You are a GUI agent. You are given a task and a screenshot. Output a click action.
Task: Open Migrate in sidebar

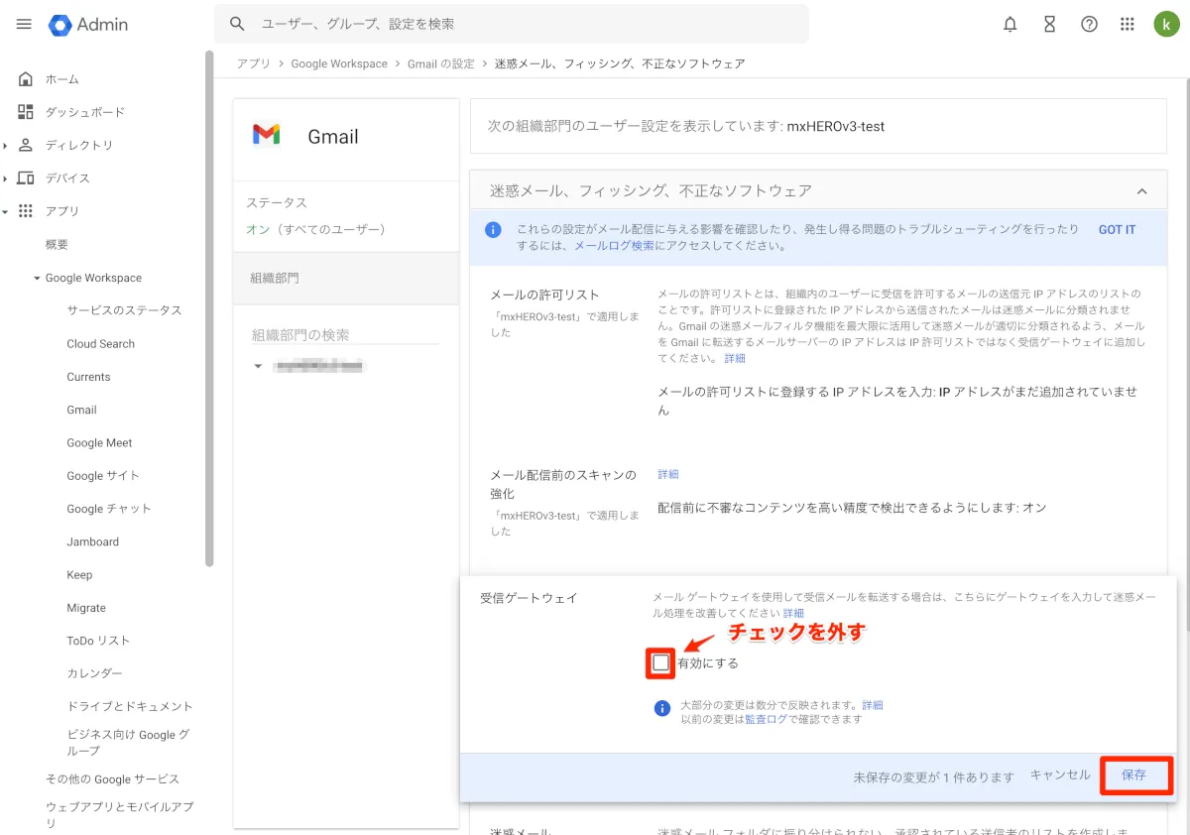pyautogui.click(x=86, y=608)
